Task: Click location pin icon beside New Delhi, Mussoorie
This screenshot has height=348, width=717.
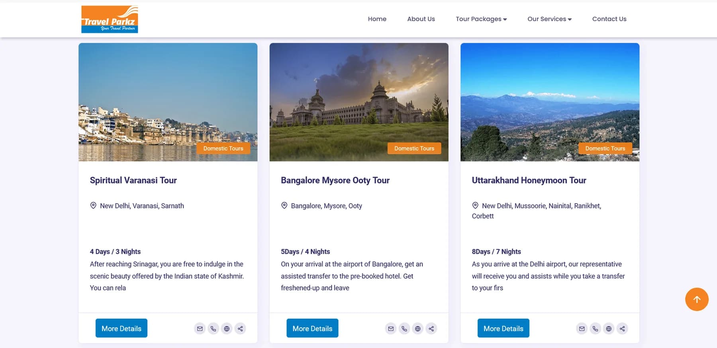Action: click(475, 205)
